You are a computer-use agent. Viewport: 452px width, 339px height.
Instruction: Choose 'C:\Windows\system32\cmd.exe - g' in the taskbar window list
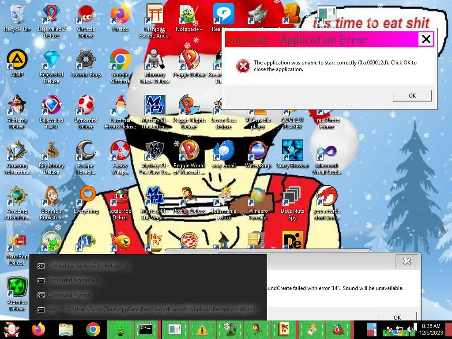[x=148, y=266]
